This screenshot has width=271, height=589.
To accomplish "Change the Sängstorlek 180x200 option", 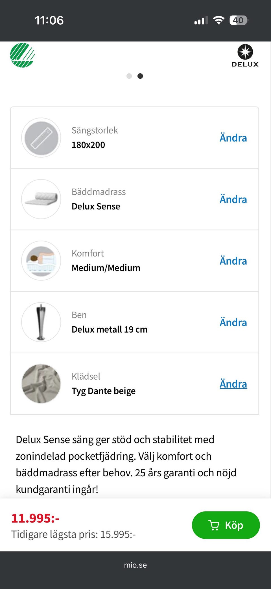I will (x=233, y=138).
